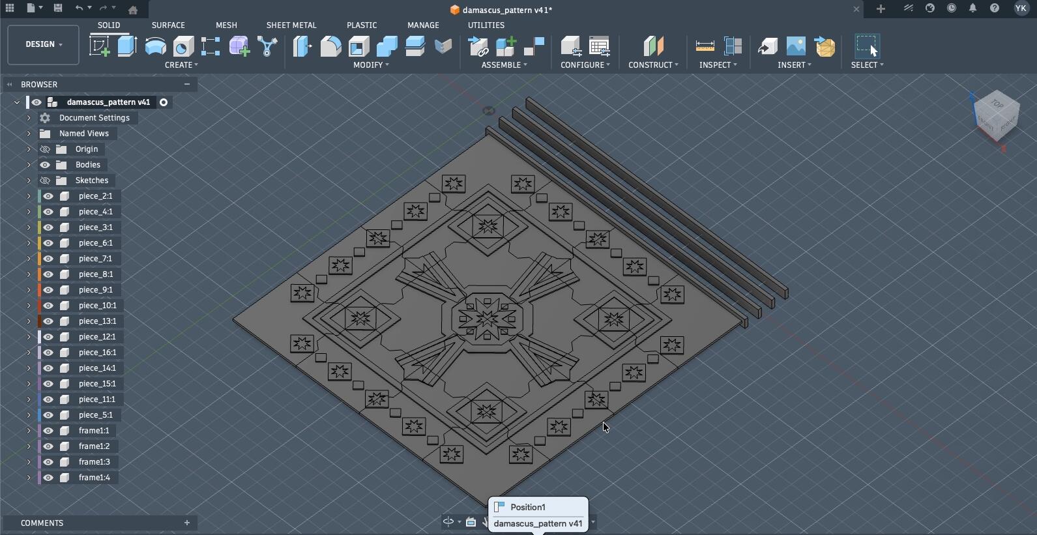Switch to the SURFACE tab
The width and height of the screenshot is (1037, 535).
click(x=168, y=25)
